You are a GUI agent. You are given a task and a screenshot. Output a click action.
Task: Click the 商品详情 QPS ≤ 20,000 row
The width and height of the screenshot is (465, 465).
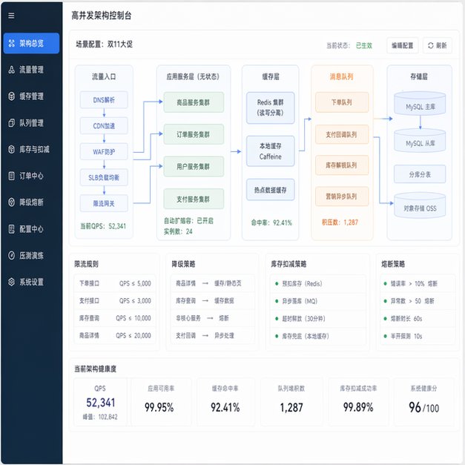click(115, 335)
